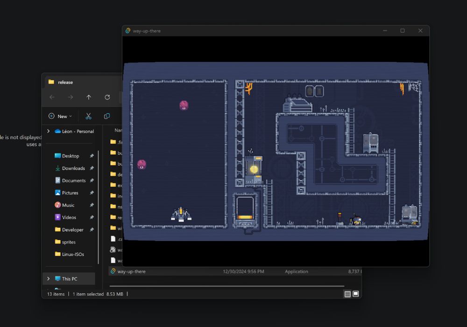This screenshot has width=467, height=327.
Task: Expand the Léon - Personal OneDrive node
Action: pyautogui.click(x=49, y=131)
